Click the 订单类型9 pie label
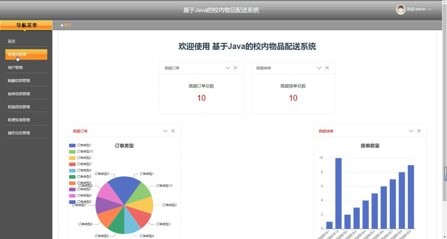 pos(102,174)
